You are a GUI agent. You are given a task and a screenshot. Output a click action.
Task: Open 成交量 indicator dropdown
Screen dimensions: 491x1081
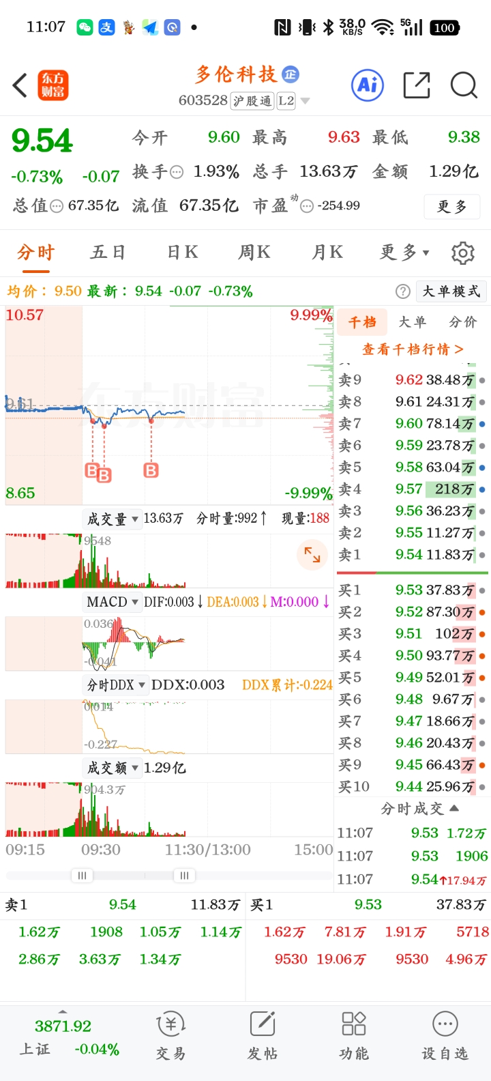(112, 519)
